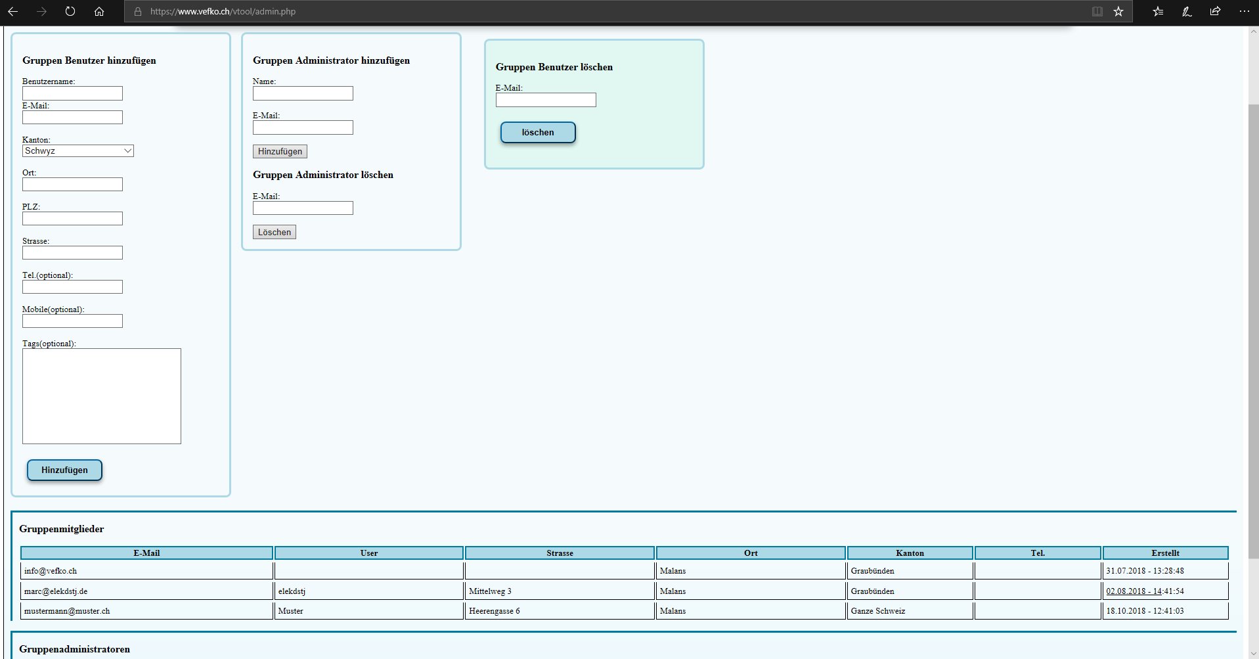Focus E-Mail field in Gruppen Benutzer löschen
This screenshot has height=659, width=1259.
coord(546,100)
